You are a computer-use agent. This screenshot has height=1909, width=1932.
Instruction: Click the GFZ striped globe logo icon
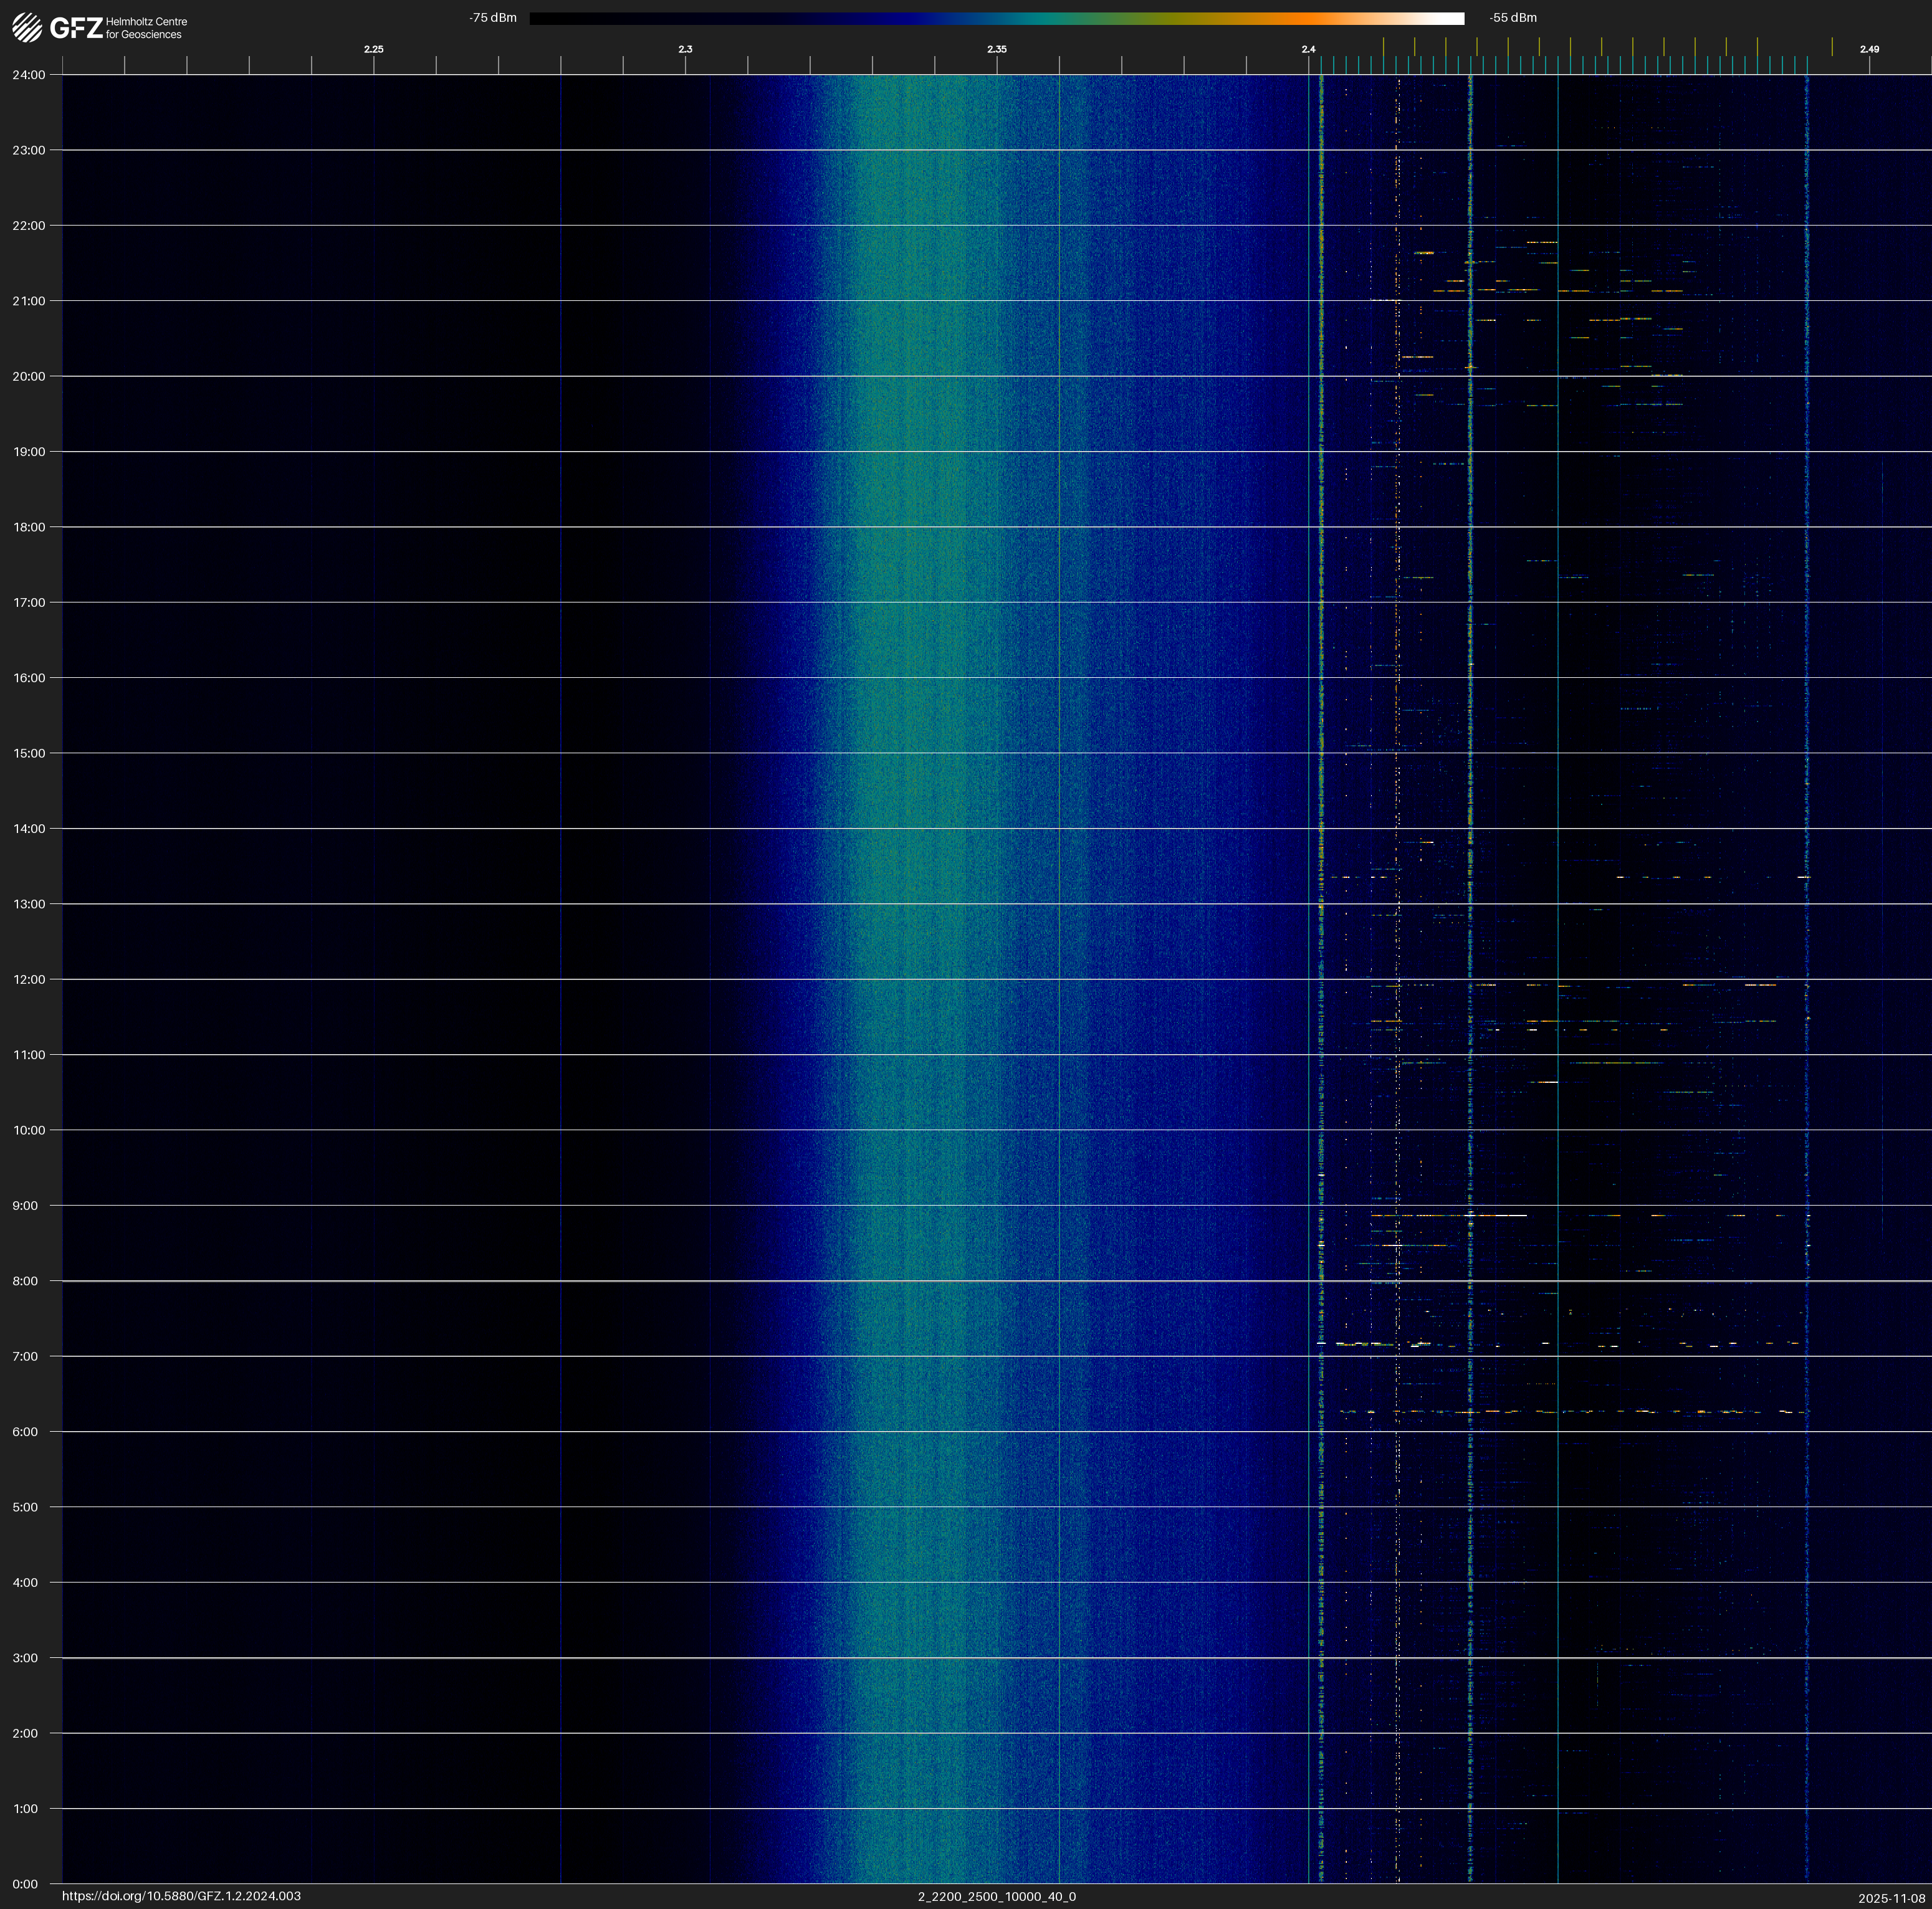tap(27, 28)
